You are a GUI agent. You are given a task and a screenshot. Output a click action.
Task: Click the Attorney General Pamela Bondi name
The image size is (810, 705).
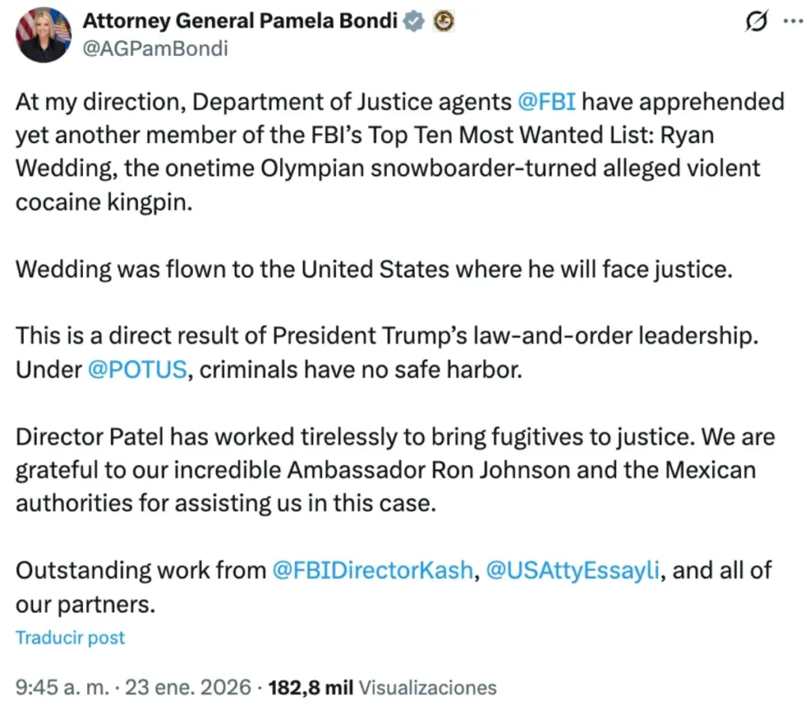coord(240,21)
